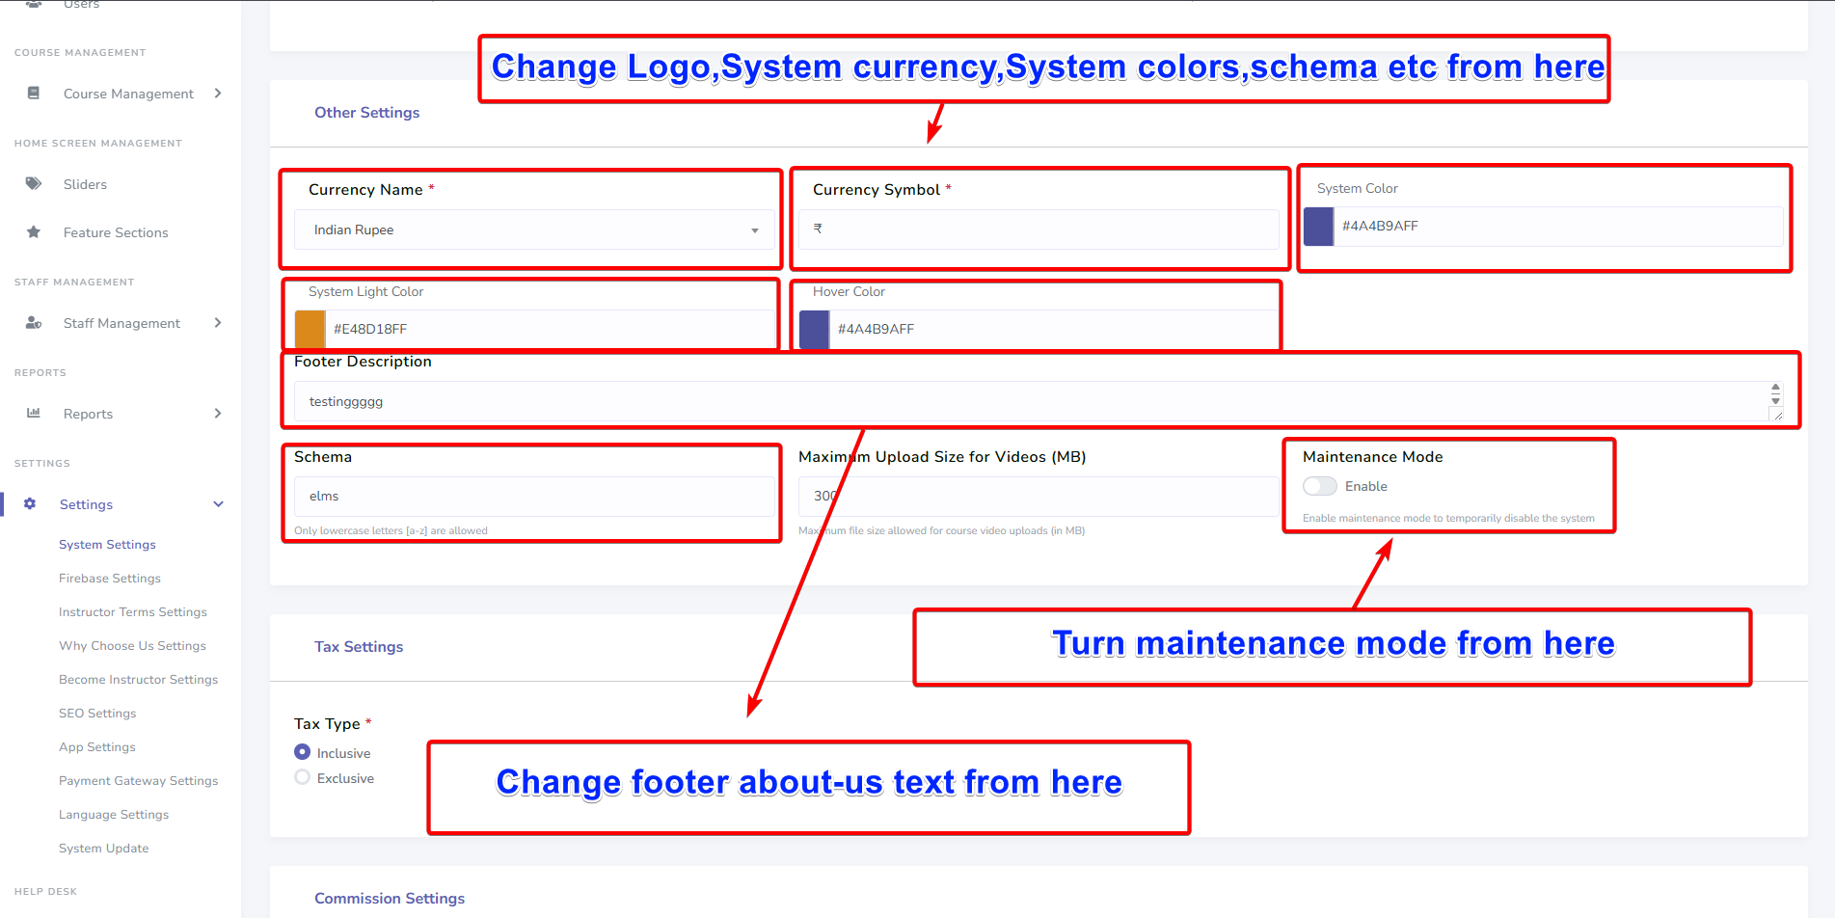
Task: Click the Sliders tags icon
Action: (x=34, y=183)
